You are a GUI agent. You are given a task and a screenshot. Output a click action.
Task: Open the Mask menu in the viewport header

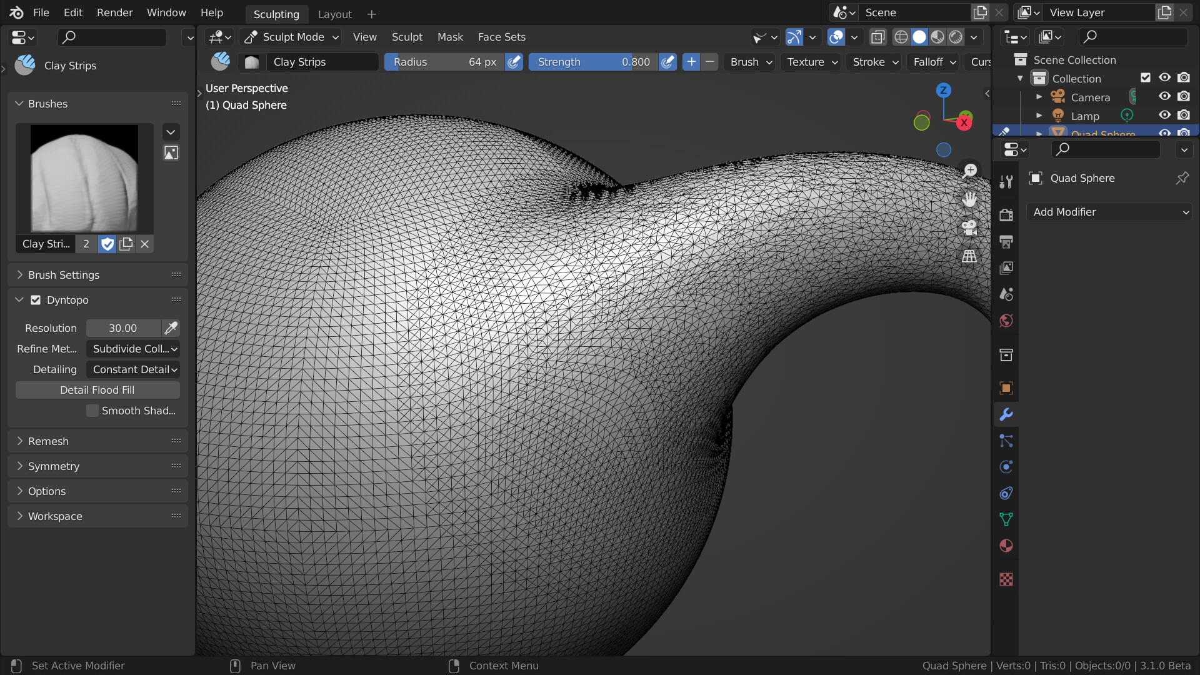[450, 37]
